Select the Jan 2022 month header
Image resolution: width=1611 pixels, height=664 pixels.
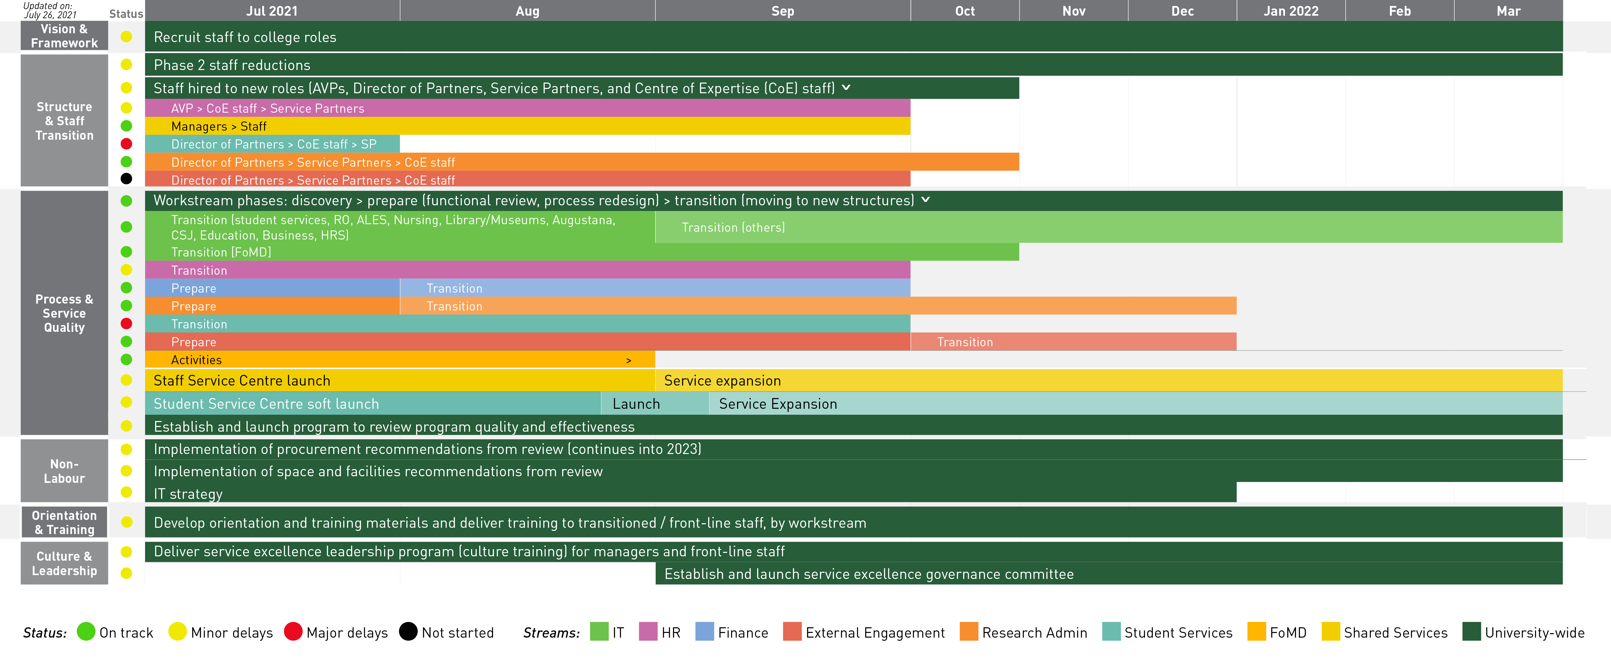pyautogui.click(x=1290, y=11)
